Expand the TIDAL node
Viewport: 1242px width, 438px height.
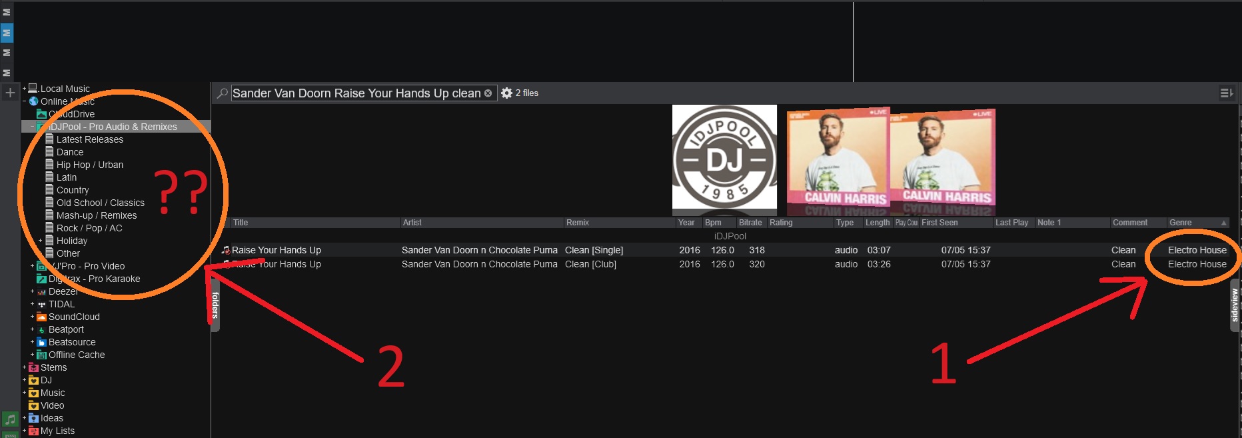point(32,304)
